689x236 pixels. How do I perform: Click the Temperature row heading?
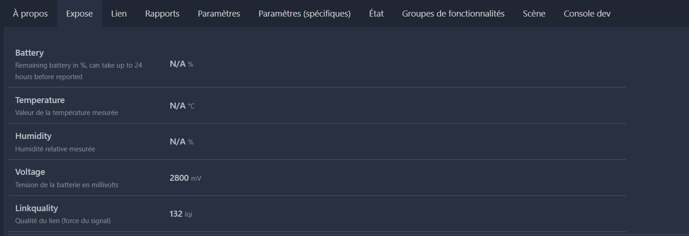[40, 100]
